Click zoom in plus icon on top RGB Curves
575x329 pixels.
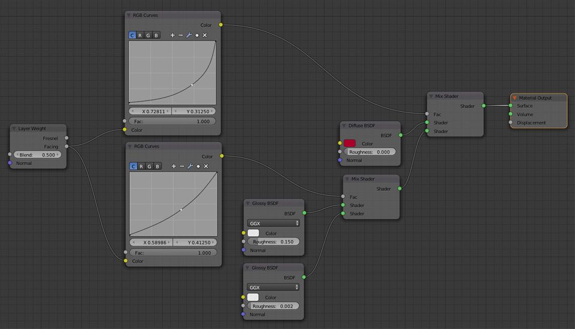[x=172, y=35]
